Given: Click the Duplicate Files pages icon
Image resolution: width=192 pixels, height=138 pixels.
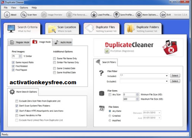Looking at the screenshot, I should (90, 28).
